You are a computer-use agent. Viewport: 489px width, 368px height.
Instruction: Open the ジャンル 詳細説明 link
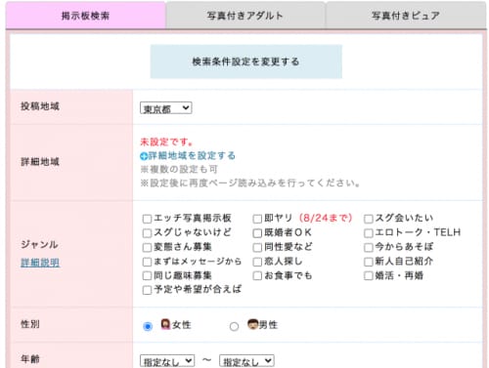[40, 263]
